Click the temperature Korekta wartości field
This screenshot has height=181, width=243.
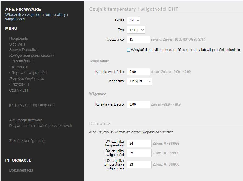[139, 72]
